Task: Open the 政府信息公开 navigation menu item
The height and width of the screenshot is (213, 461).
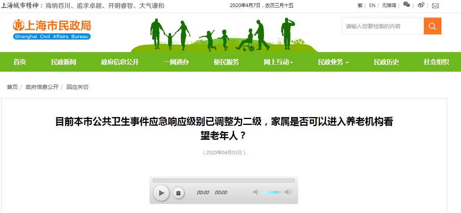Action: [120, 62]
